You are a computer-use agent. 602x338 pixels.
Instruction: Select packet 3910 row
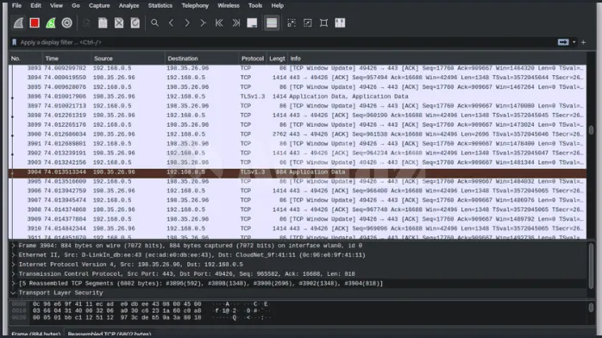[298, 228]
